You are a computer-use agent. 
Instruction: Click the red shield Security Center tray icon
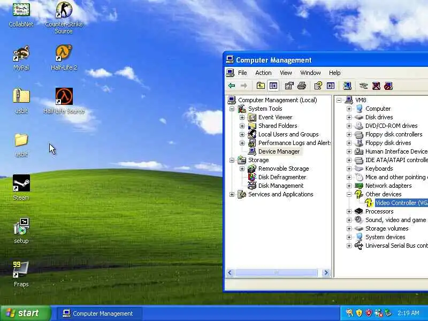(369, 313)
